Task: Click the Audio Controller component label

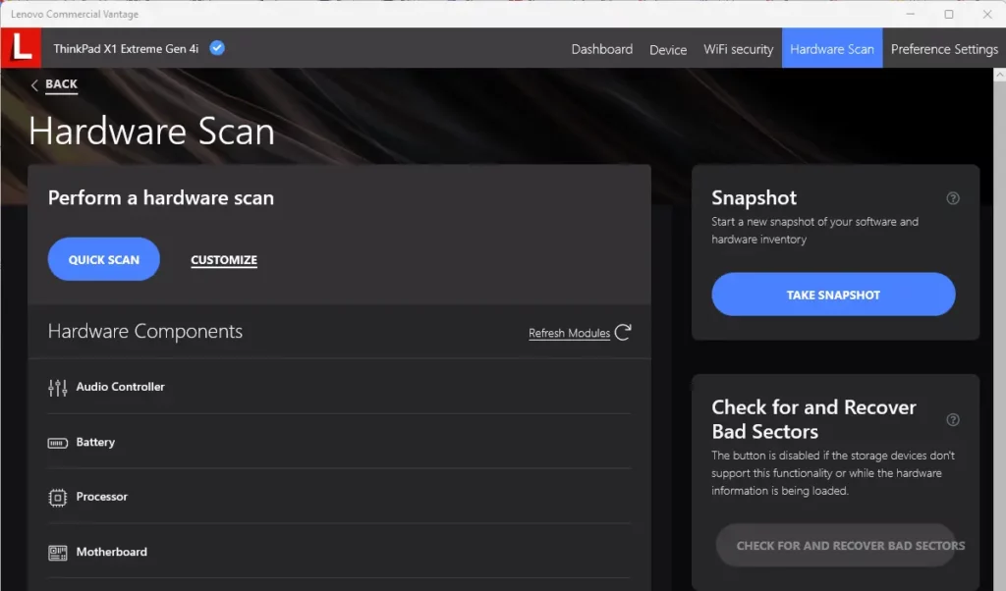Action: [x=121, y=387]
